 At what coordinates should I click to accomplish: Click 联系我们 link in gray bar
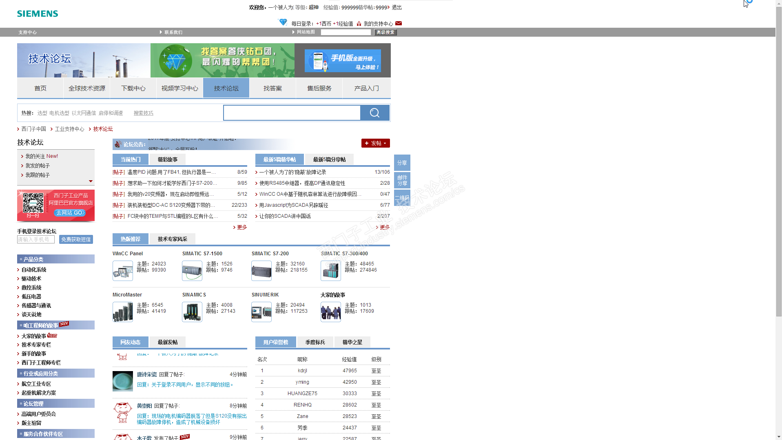click(x=173, y=32)
